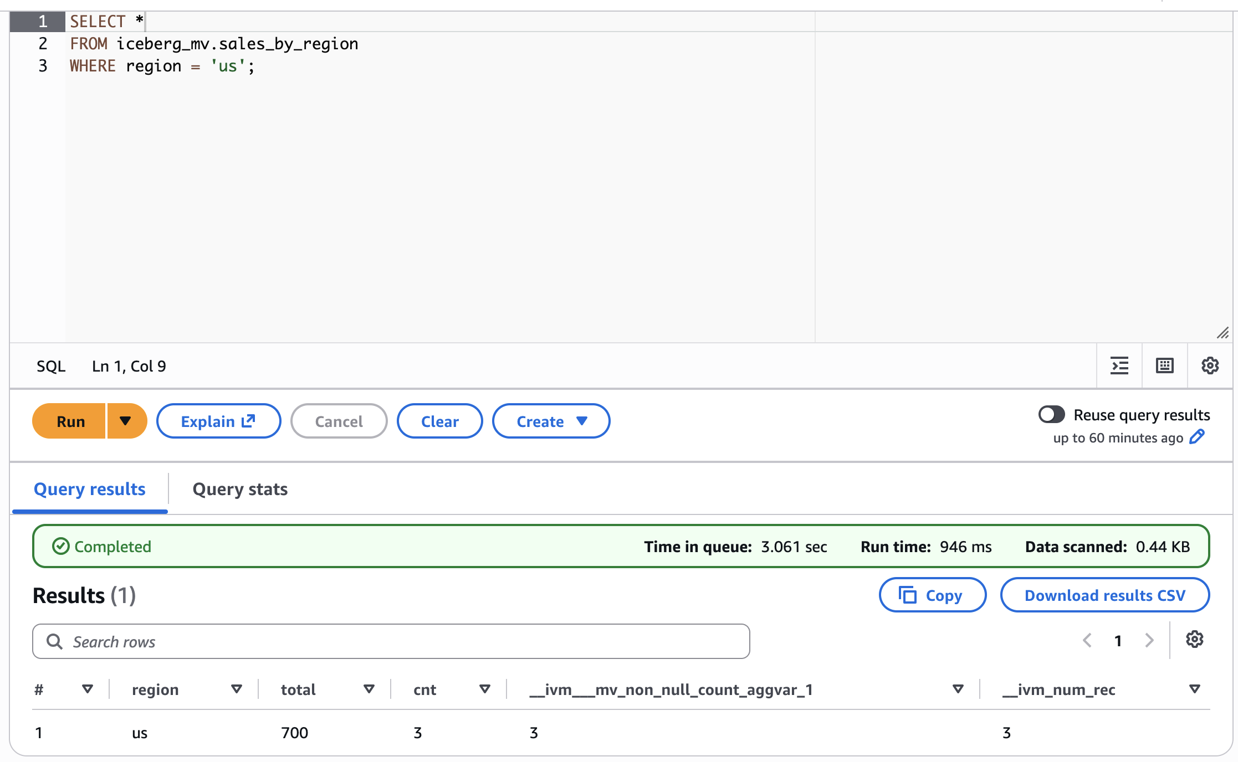Screen dimensions: 1238x762
Task: Copy the query results
Action: [x=933, y=595]
